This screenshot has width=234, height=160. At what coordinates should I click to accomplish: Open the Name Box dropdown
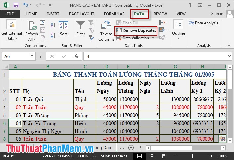pyautogui.click(x=32, y=56)
